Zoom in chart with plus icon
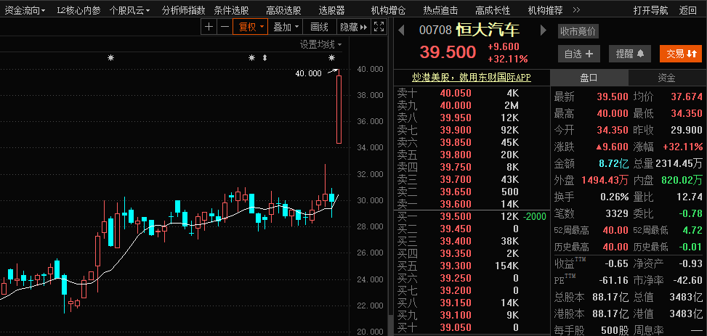This screenshot has height=336, width=707. (x=209, y=27)
